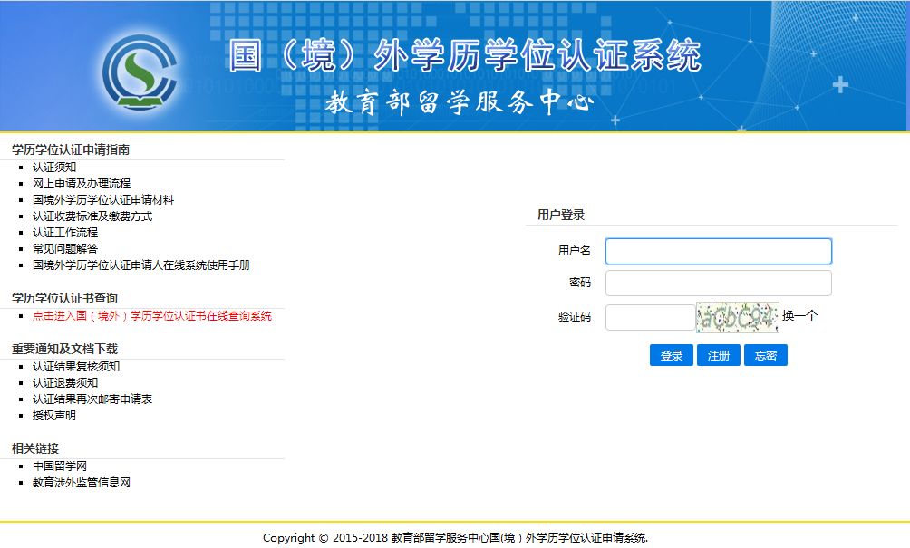Image resolution: width=910 pixels, height=548 pixels.
Task: Open 认证结果复核须知 link
Action: click(76, 367)
